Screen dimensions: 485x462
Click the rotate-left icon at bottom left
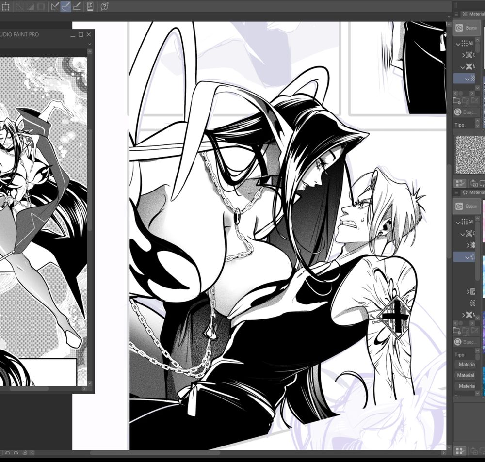pyautogui.click(x=8, y=453)
